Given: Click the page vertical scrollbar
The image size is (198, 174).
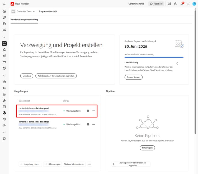Looking at the screenshot, I should (195, 72).
